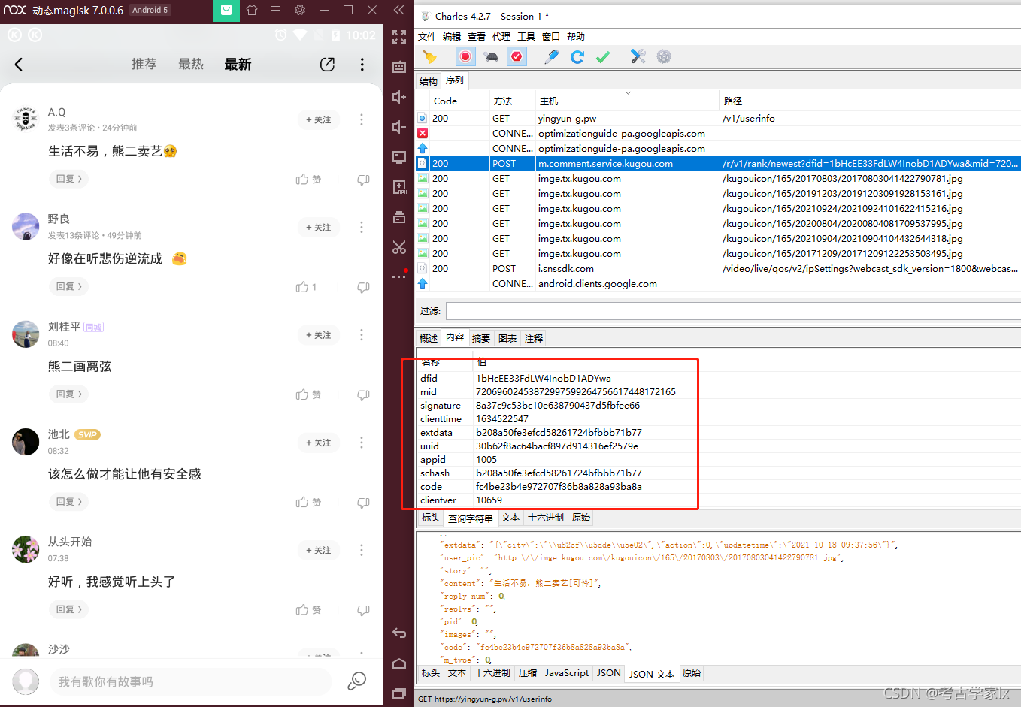Expand replies under 熊二画离弦 comment
Image resolution: width=1021 pixels, height=707 pixels.
tap(69, 394)
